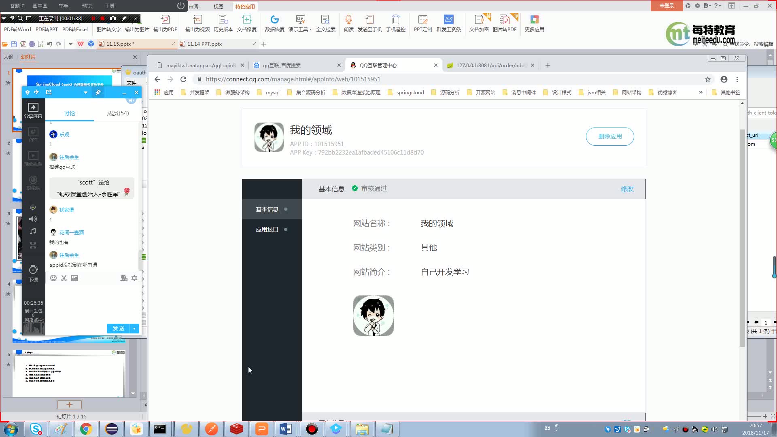Click the scissors screenshot icon in chat

pyautogui.click(x=64, y=278)
